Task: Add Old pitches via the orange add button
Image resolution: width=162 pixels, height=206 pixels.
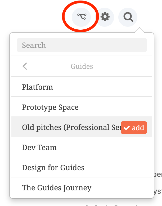Action: [x=134, y=128]
